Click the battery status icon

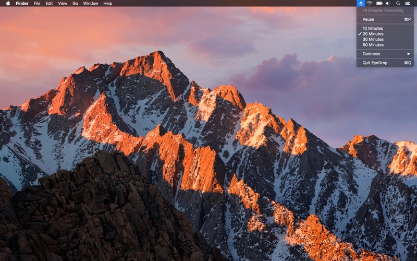[x=379, y=3]
